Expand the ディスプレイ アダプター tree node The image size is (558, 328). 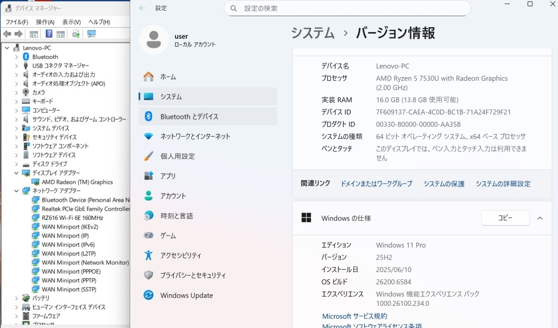click(x=17, y=173)
